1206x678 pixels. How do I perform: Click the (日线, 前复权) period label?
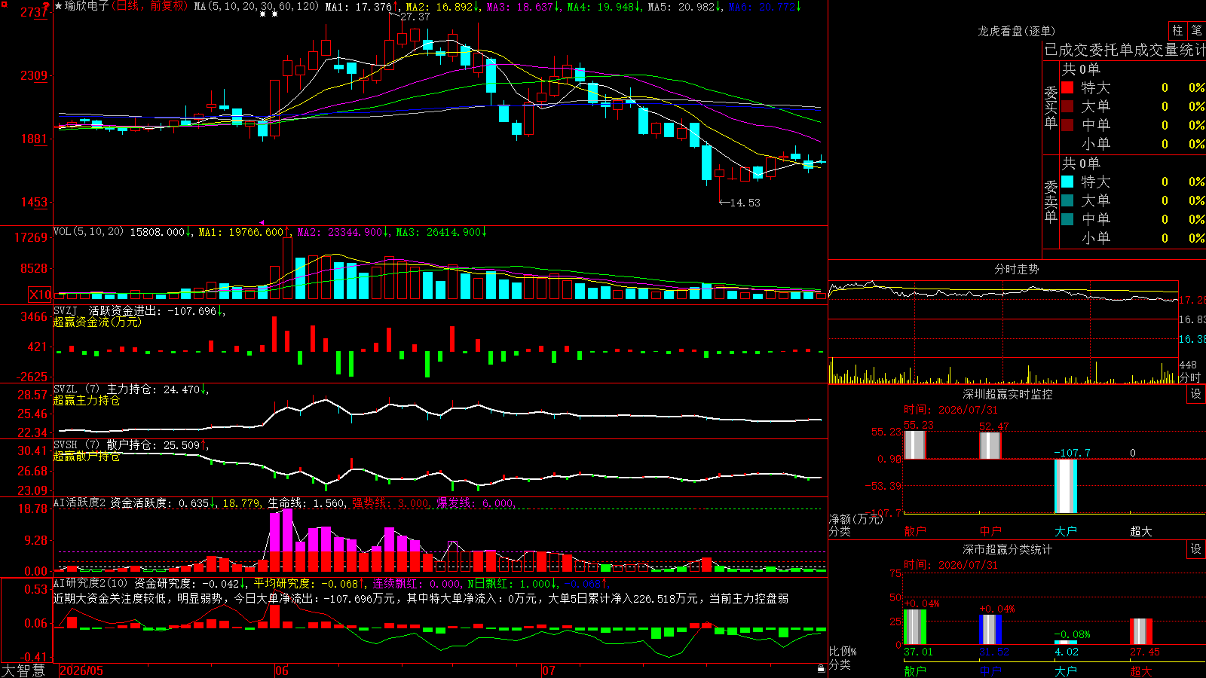151,6
